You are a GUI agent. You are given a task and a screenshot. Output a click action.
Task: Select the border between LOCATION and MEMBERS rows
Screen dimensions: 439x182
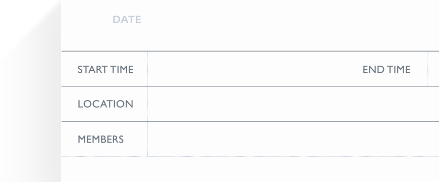(250, 121)
